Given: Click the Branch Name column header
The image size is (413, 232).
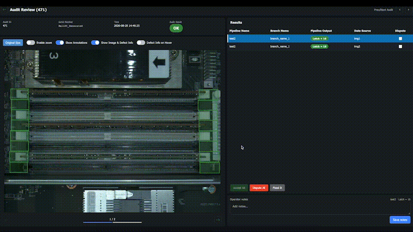Looking at the screenshot, I should 280,31.
